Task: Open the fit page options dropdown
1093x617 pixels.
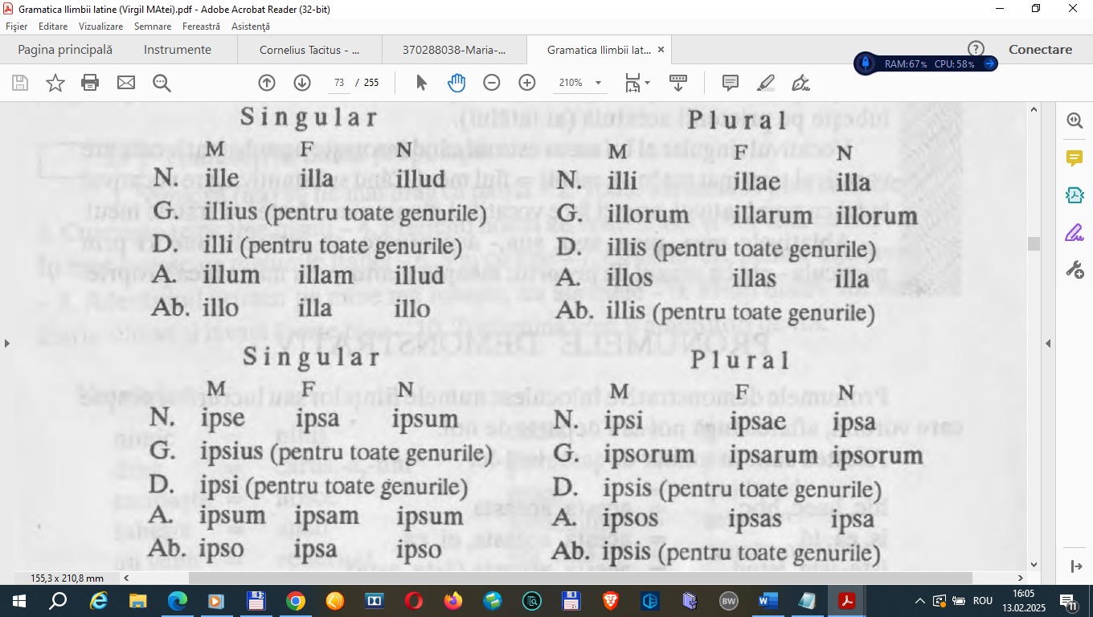Action: tap(638, 83)
